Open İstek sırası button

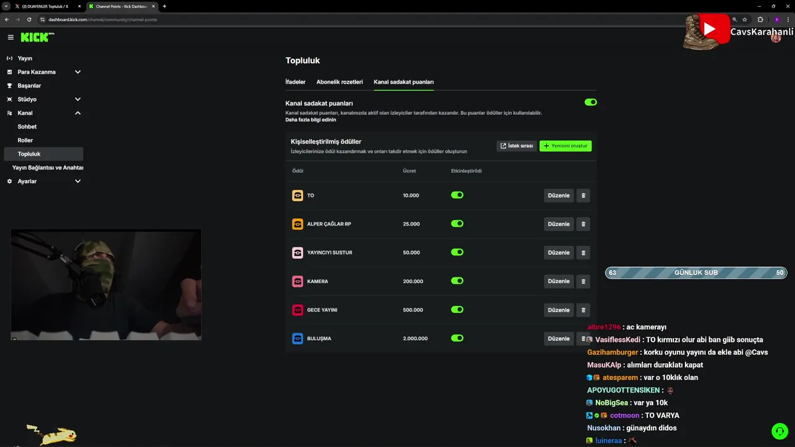click(517, 146)
